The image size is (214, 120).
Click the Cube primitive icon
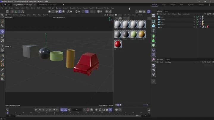click(153, 26)
